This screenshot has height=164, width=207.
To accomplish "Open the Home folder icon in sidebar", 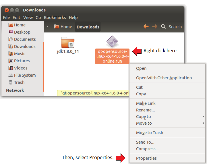I will click(11, 25).
